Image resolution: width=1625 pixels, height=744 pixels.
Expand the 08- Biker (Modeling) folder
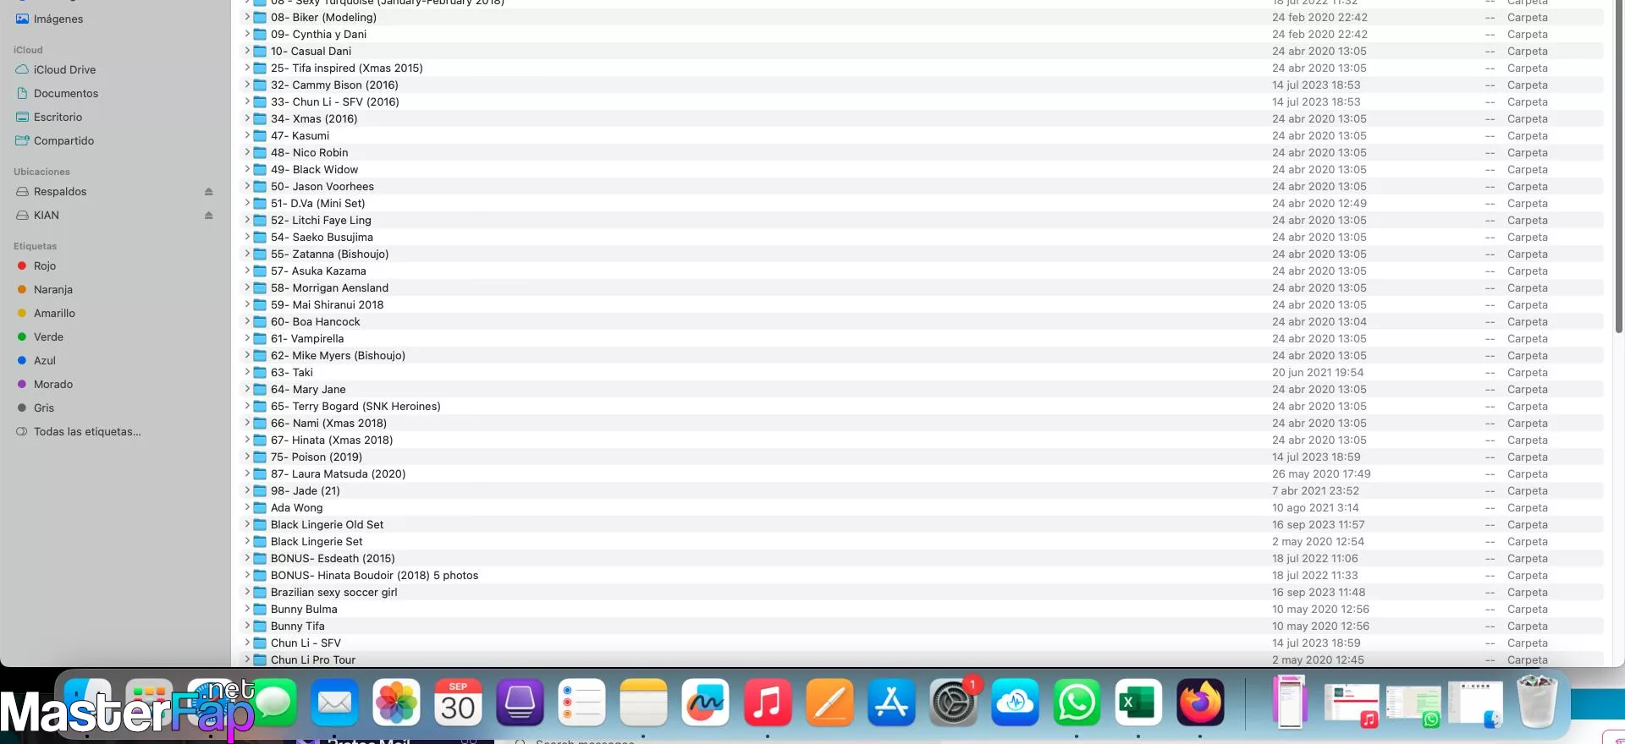tap(247, 17)
